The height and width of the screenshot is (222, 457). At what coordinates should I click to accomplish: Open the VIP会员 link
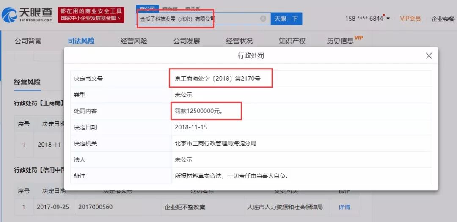pos(410,19)
